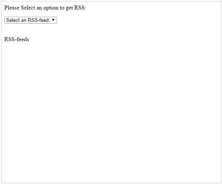This screenshot has height=184, width=222.
Task: Click the word 'get' in the prompt line
Action: point(70,8)
